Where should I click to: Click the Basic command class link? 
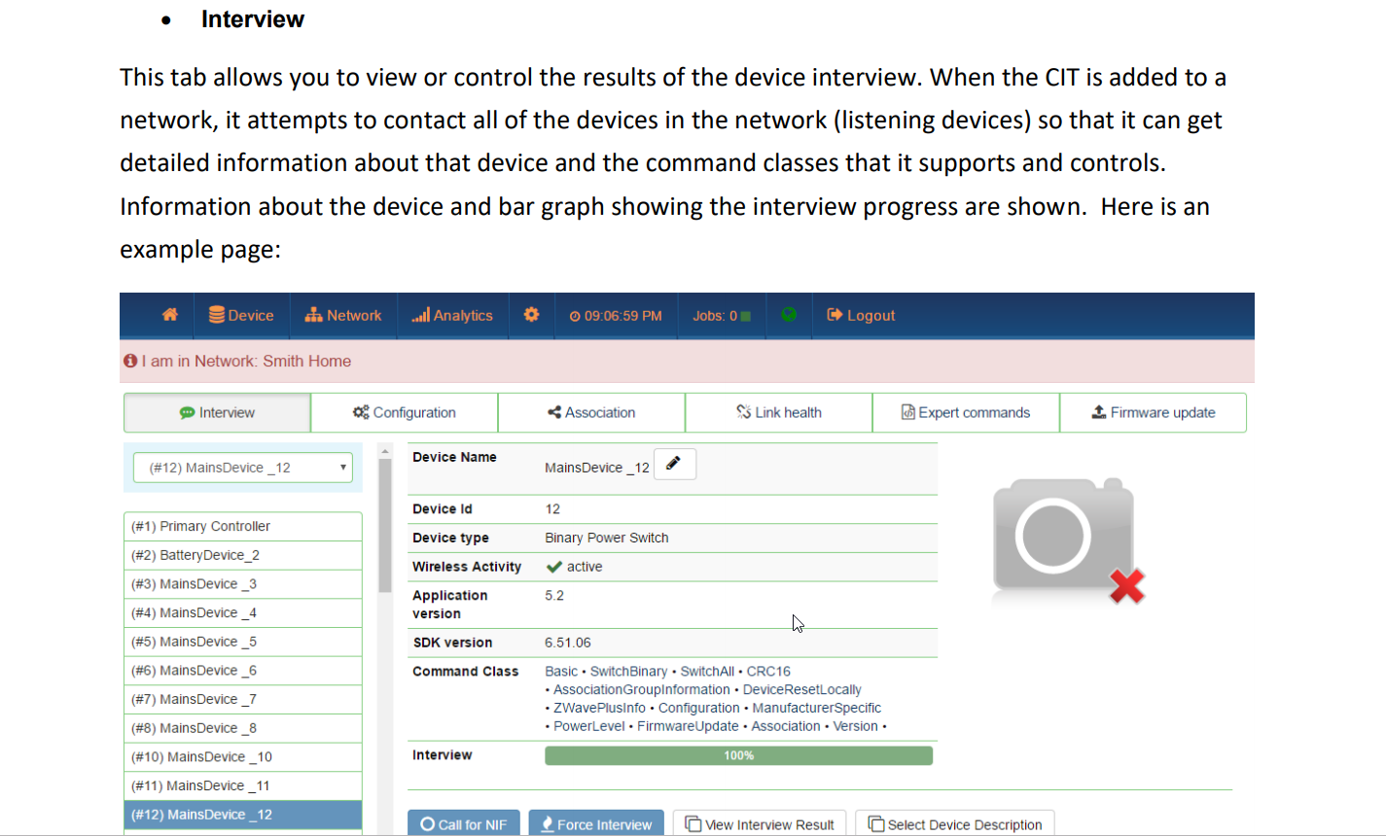[561, 672]
